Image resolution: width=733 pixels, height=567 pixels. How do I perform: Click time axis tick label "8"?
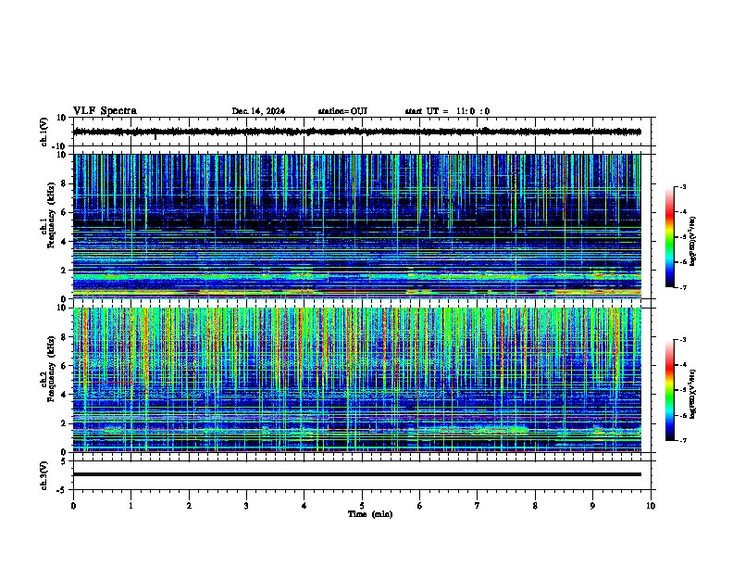point(535,506)
